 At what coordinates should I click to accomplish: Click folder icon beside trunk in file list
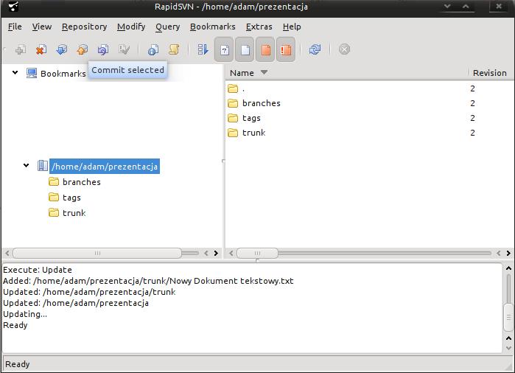(x=233, y=133)
